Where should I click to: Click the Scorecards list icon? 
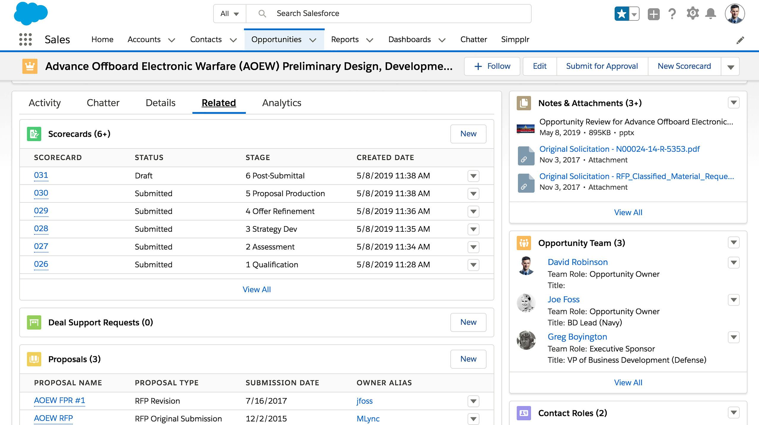coord(34,134)
